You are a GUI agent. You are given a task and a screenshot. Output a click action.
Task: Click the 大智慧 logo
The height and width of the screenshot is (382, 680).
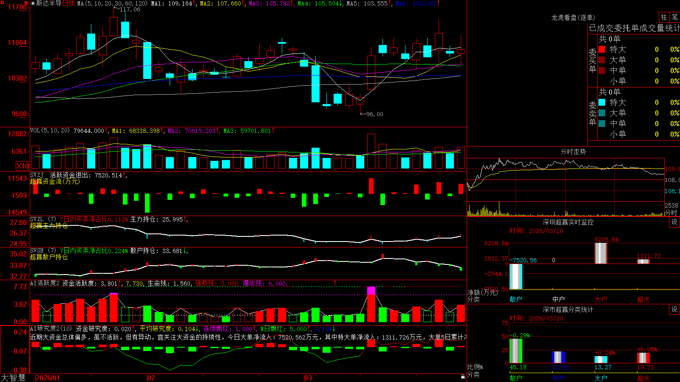(13, 377)
